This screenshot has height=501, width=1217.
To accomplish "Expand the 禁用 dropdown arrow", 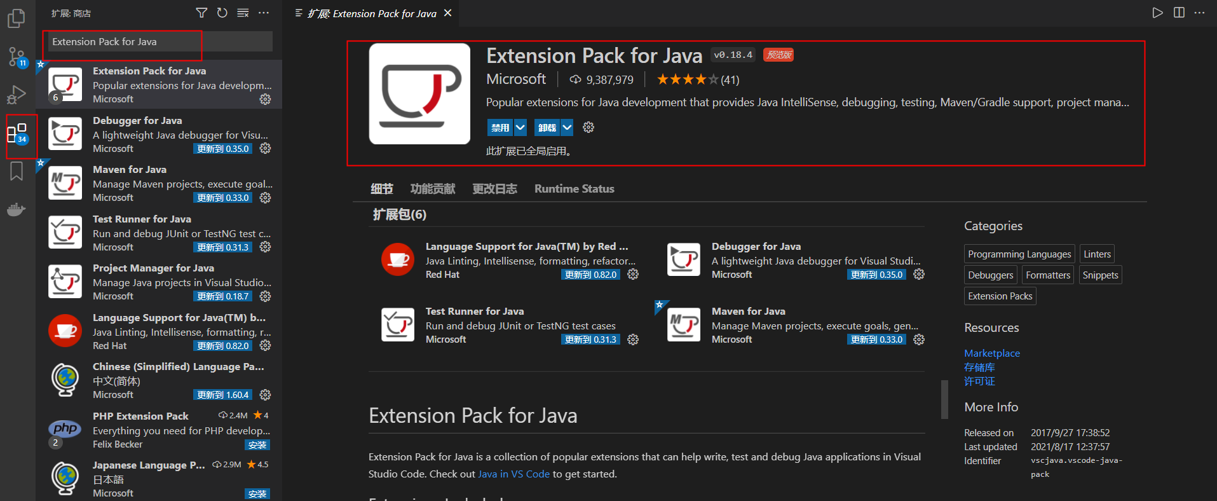I will [520, 127].
